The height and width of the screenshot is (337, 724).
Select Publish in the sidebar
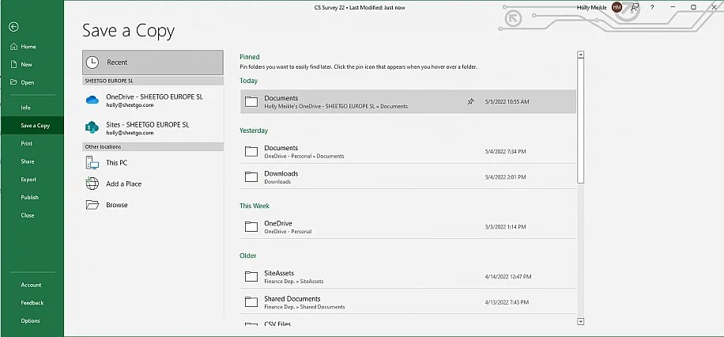(29, 198)
